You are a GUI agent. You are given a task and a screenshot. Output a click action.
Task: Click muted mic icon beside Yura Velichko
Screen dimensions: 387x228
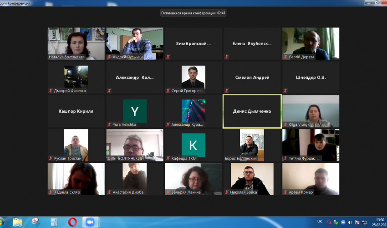click(x=109, y=124)
